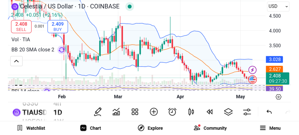Open the 1D timeframe selector
Screen dimensions: 299x135
pos(58,112)
